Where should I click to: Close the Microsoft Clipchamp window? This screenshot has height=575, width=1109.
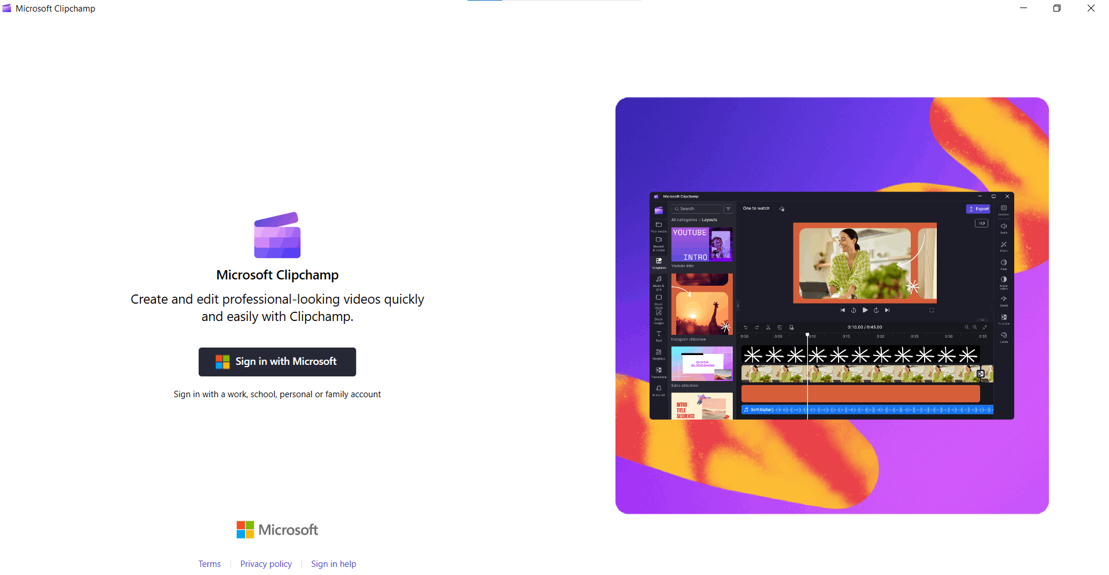pyautogui.click(x=1091, y=8)
